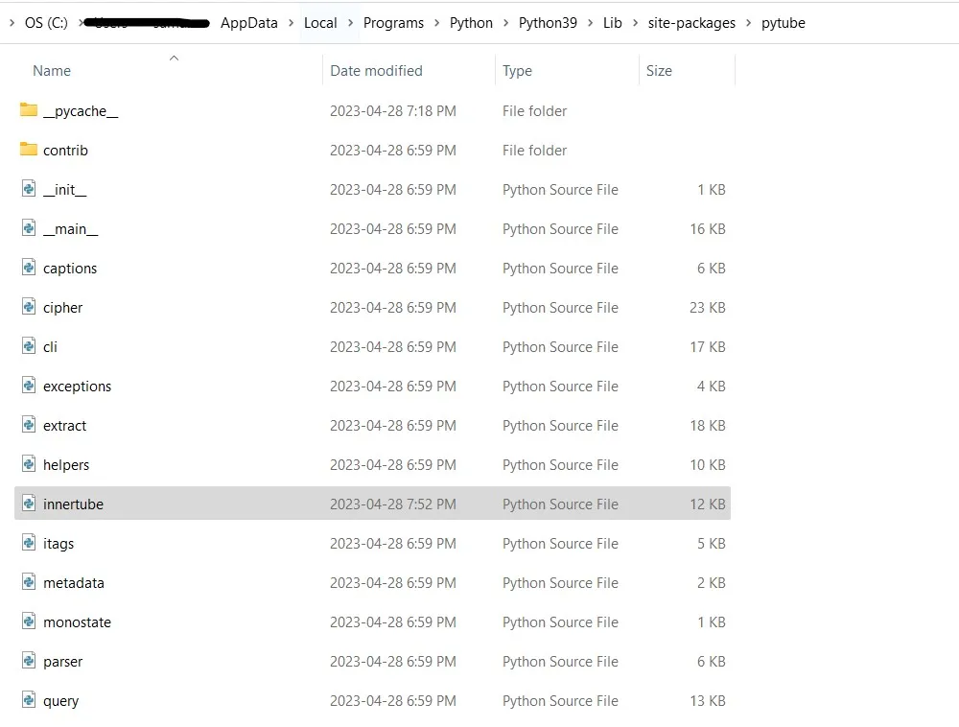This screenshot has width=959, height=727.
Task: Select the __main__ file name
Action: (70, 228)
